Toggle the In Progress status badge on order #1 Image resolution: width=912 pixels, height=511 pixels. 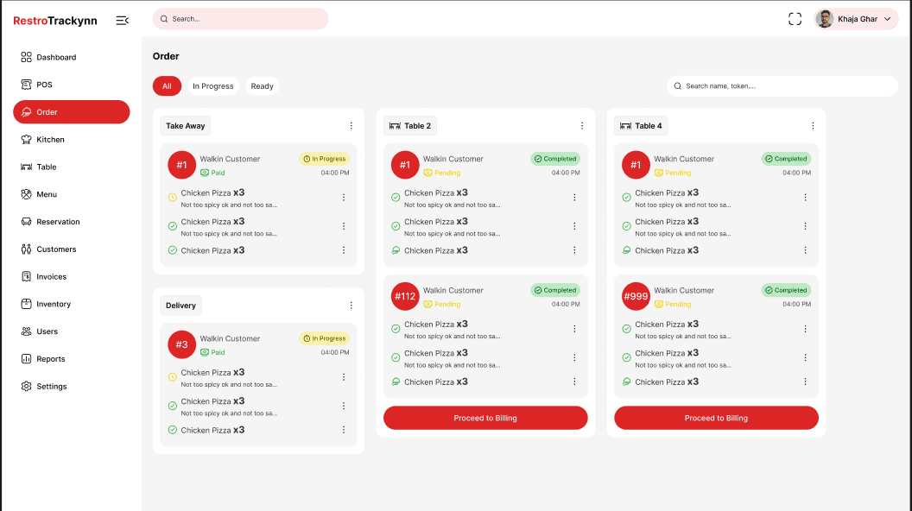(324, 158)
